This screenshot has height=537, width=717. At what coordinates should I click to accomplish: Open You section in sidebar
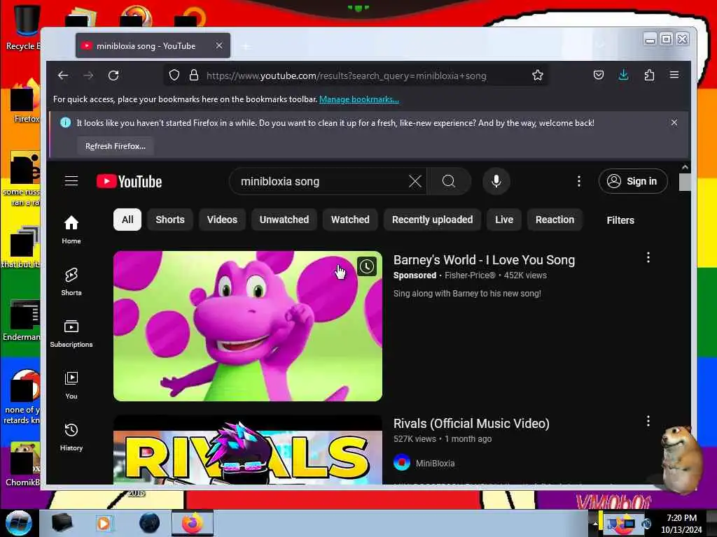(x=71, y=385)
